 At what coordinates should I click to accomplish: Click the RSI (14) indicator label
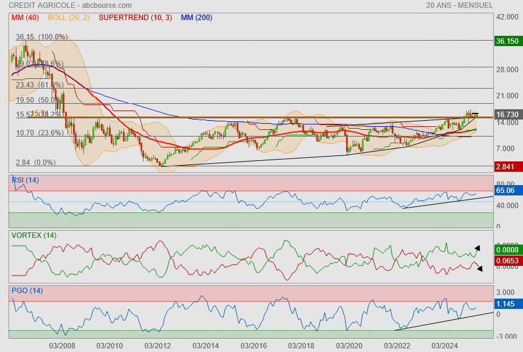(x=25, y=180)
